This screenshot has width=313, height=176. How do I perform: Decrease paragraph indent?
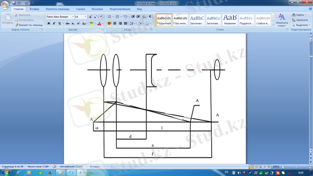pyautogui.click(x=133, y=17)
